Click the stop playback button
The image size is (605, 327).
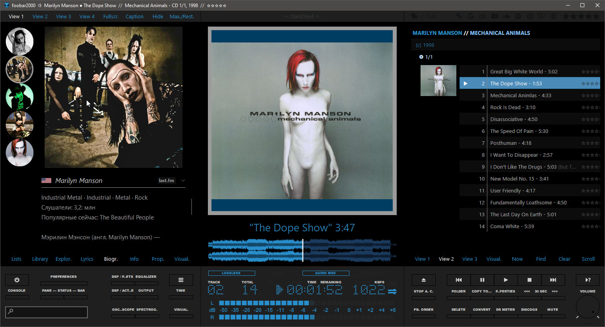(529, 280)
